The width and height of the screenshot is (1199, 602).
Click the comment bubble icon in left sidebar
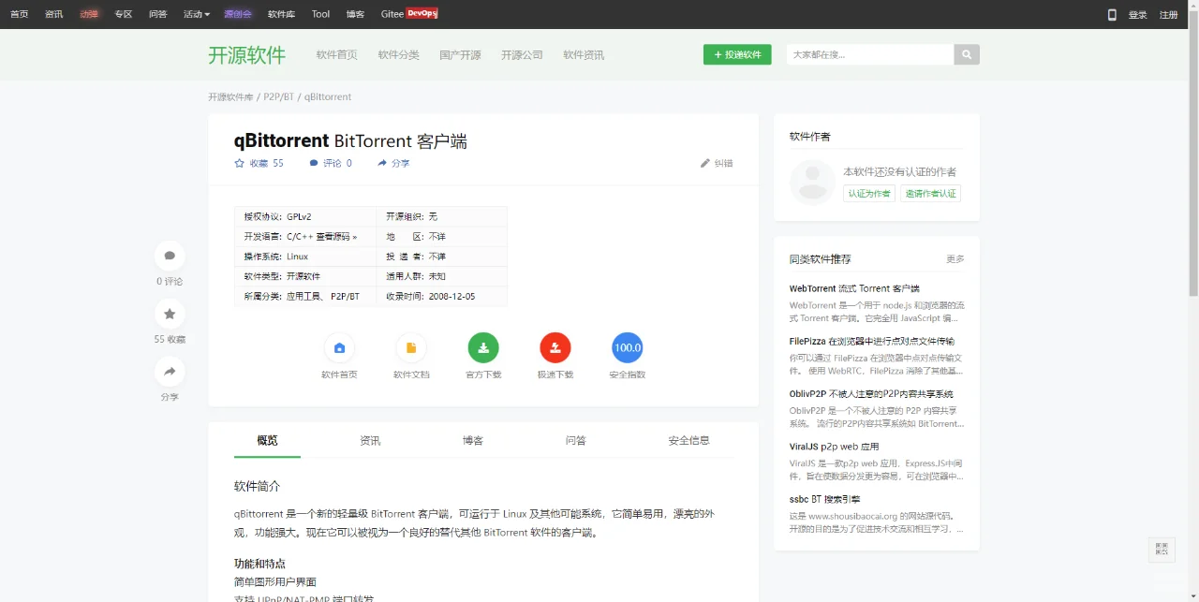point(170,255)
